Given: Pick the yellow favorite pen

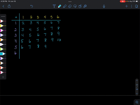Looking at the screenshot, I should coord(3,26).
